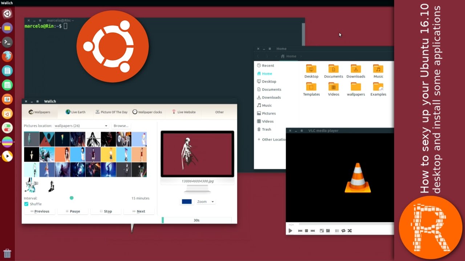Open the launcher icon with play arrow
The height and width of the screenshot is (261, 465).
coord(7,156)
